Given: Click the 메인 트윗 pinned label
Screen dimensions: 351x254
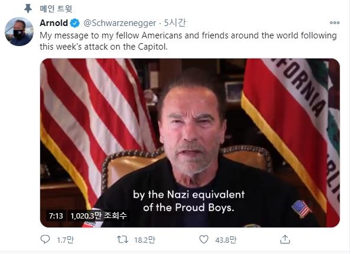Looking at the screenshot, I should click(x=56, y=9).
